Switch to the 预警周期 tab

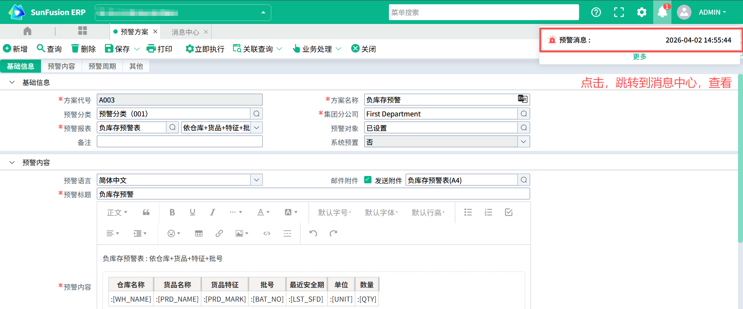(x=102, y=67)
